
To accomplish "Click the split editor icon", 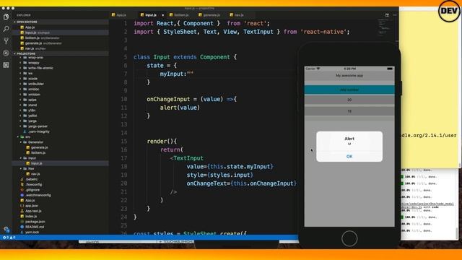I will pyautogui.click(x=387, y=15).
